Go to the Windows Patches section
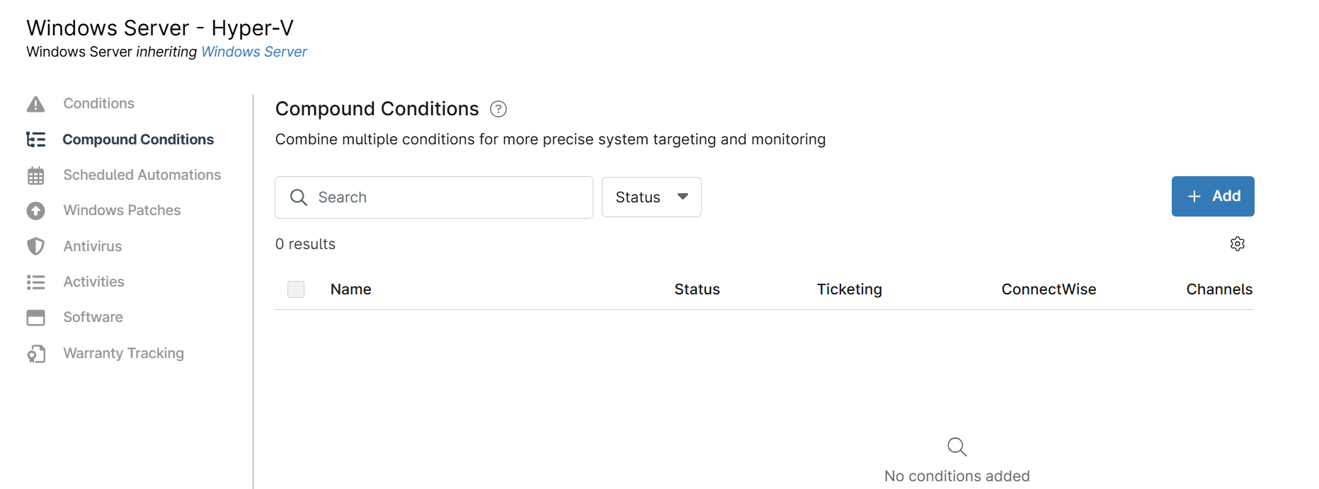This screenshot has width=1319, height=489. coord(122,210)
